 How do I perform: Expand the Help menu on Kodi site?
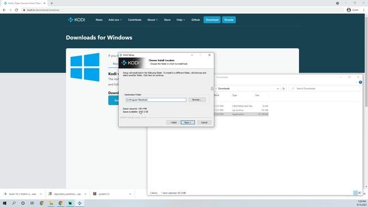[181, 20]
